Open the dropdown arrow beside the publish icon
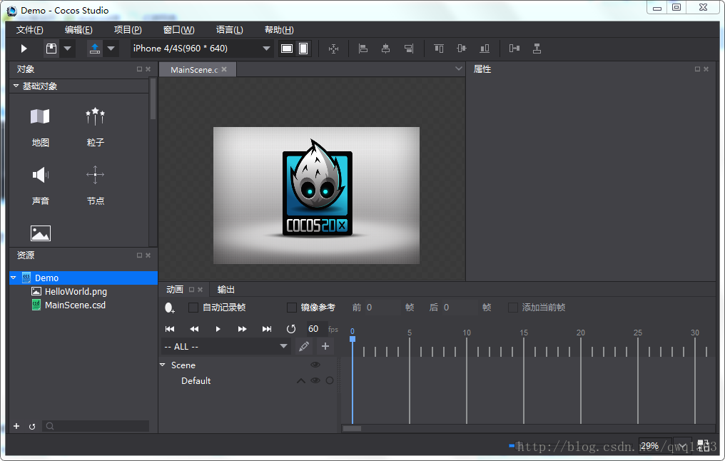Image resolution: width=725 pixels, height=461 pixels. click(111, 49)
